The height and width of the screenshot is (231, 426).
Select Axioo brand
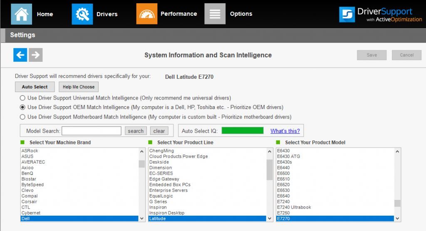pos(79,168)
